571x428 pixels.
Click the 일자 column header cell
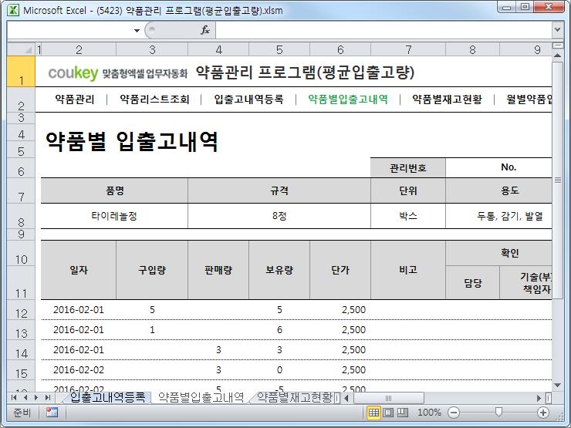[x=79, y=270]
